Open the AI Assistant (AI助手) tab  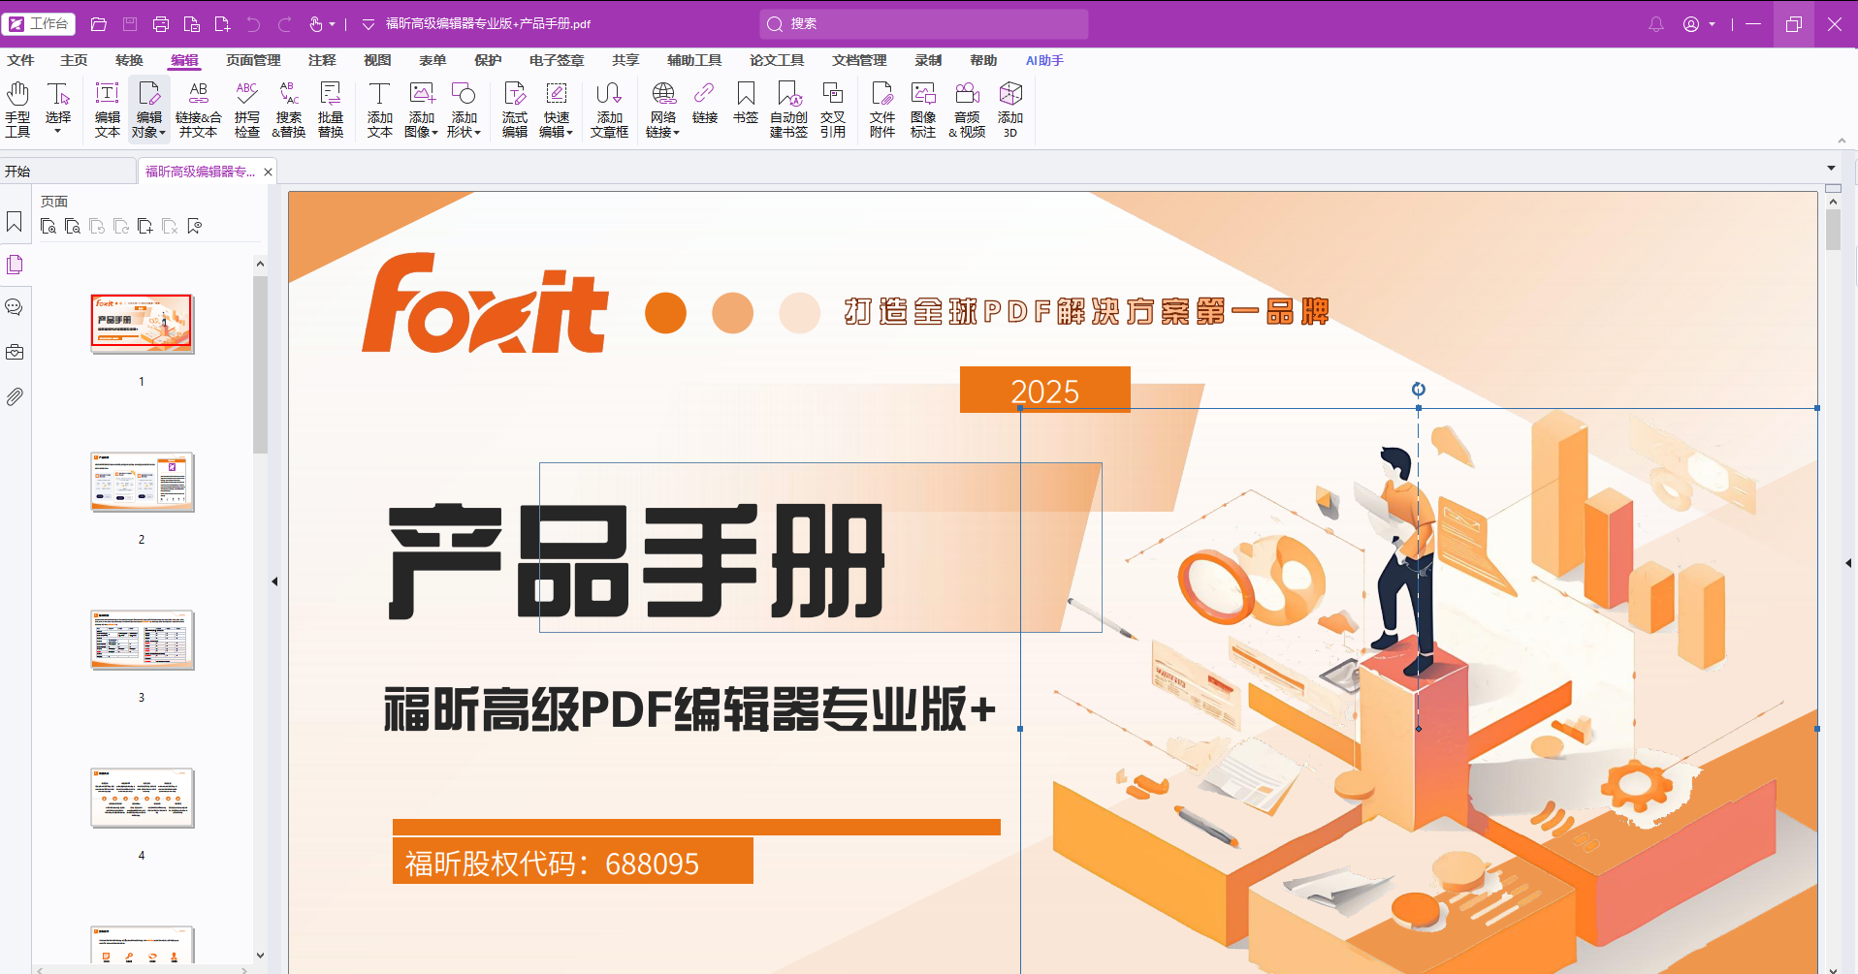point(1044,60)
